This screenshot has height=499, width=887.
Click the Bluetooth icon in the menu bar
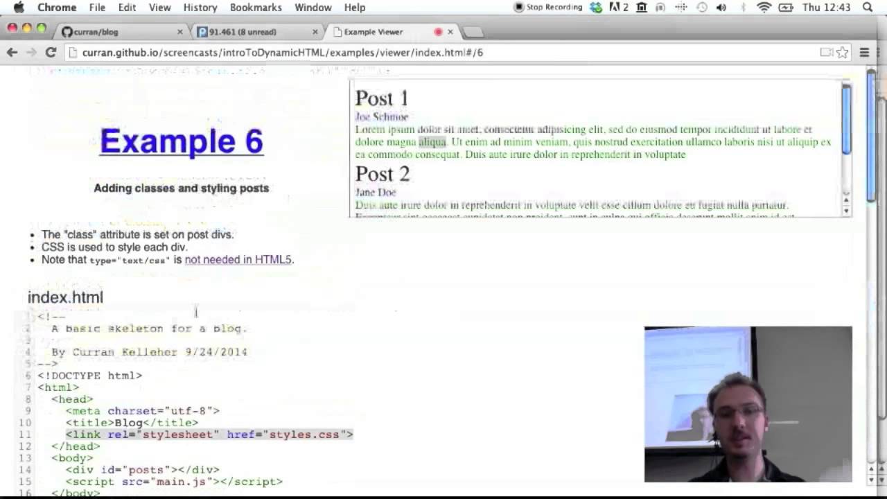tap(743, 7)
